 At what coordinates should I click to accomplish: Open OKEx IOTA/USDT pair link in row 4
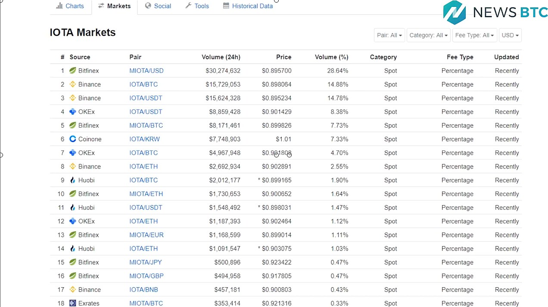pos(146,112)
